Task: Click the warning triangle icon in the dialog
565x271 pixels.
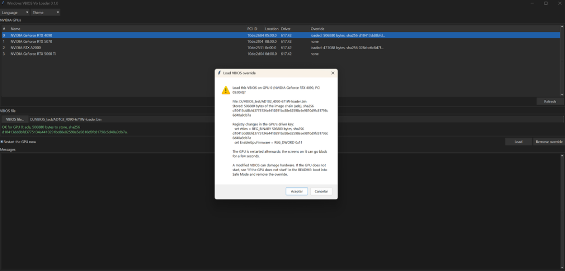Action: tap(225, 90)
